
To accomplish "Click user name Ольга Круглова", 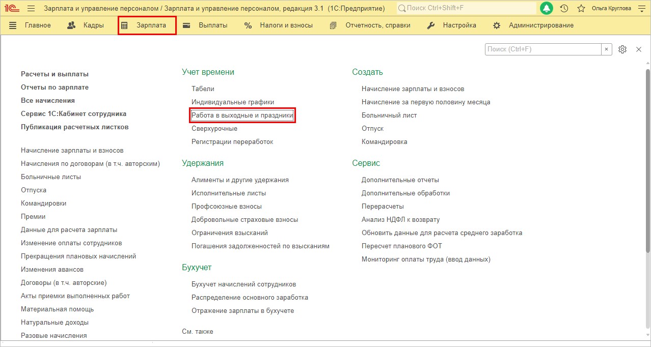I will [x=611, y=8].
